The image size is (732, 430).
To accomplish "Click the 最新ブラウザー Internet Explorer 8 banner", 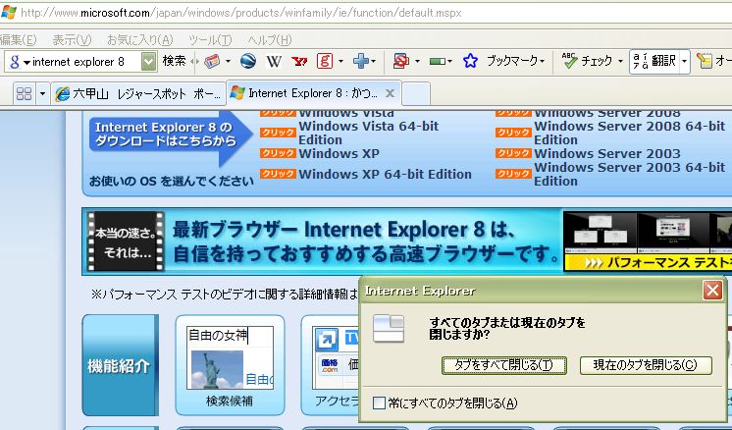I will coord(366,242).
